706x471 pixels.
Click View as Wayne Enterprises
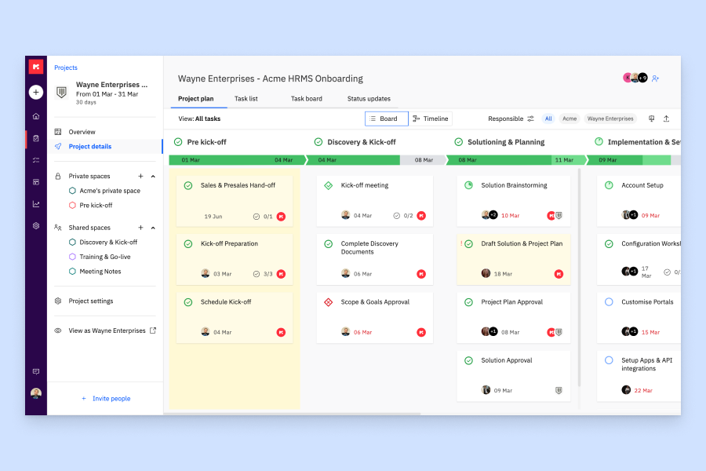pos(107,330)
